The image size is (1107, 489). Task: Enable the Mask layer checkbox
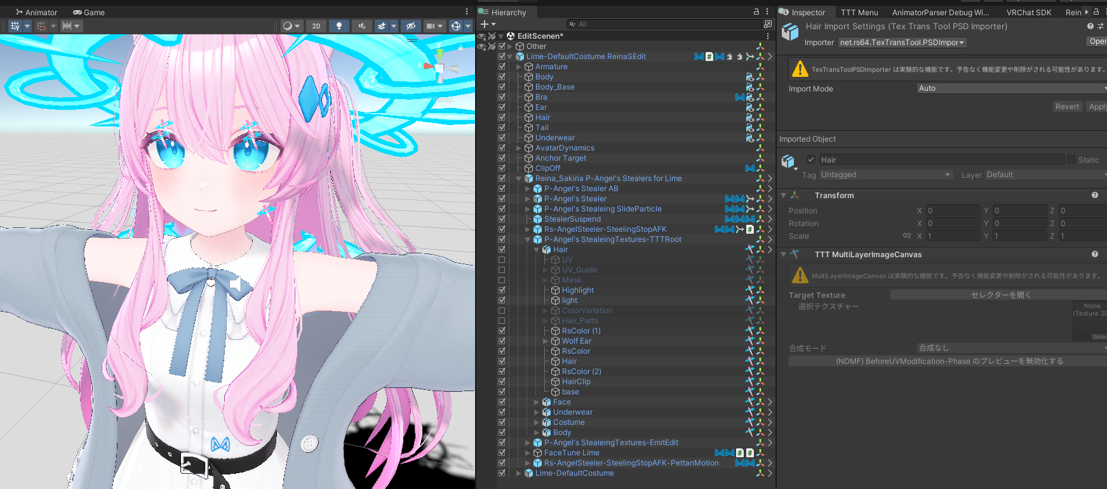coord(502,280)
